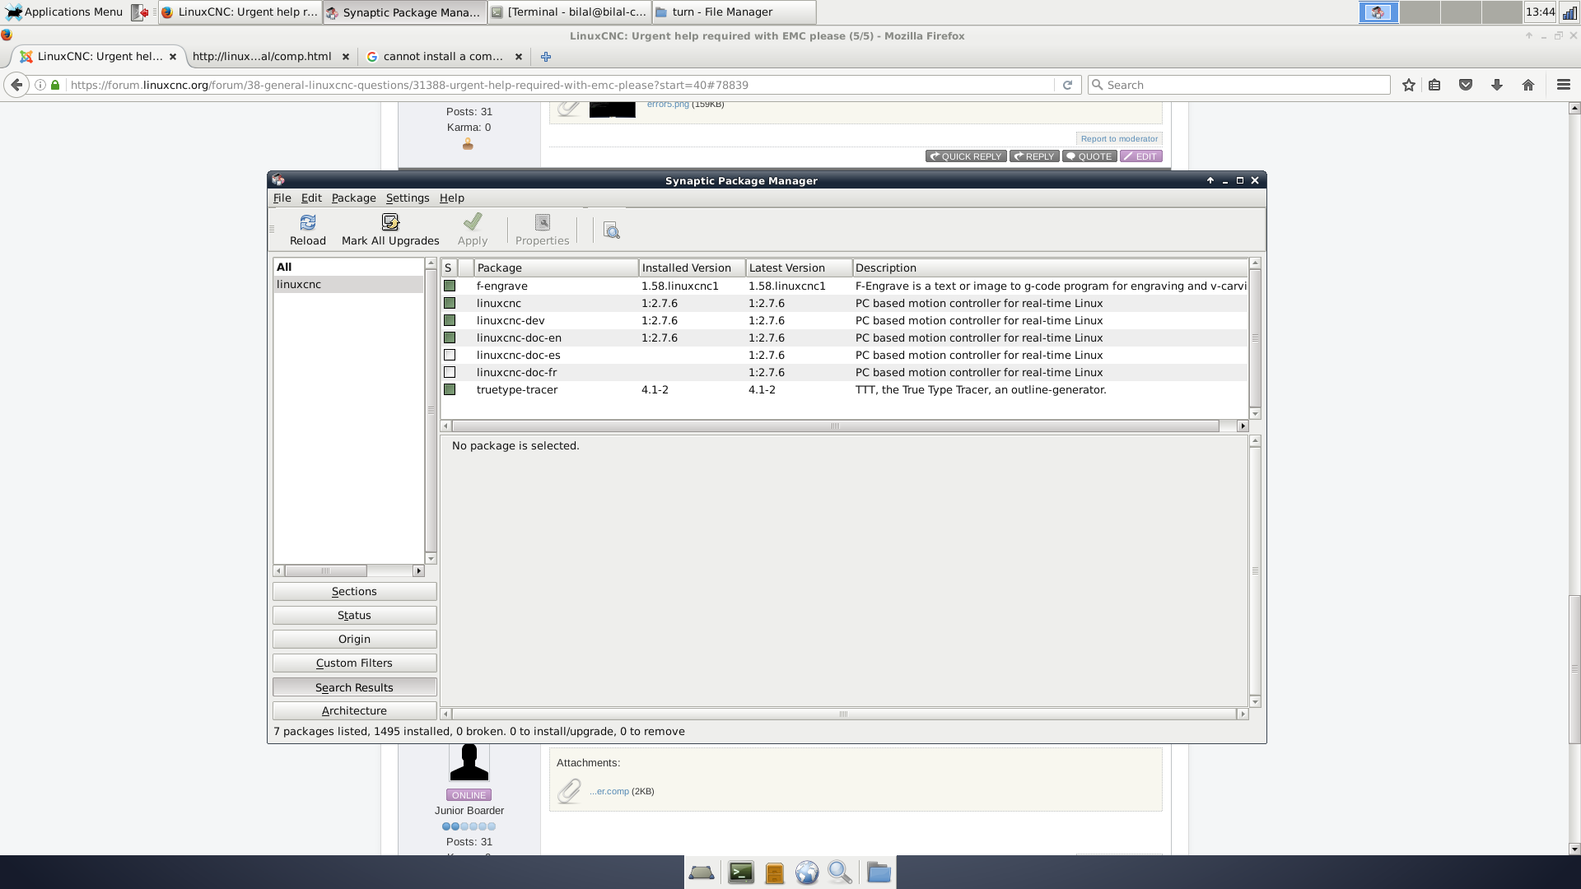Click the show desktop icon in dock
Viewport: 1581px width, 889px height.
point(702,873)
